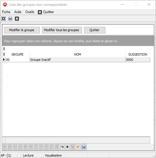Click the black X close icon in the top toolbar
The height and width of the screenshot is (158, 156).
coord(17,19)
